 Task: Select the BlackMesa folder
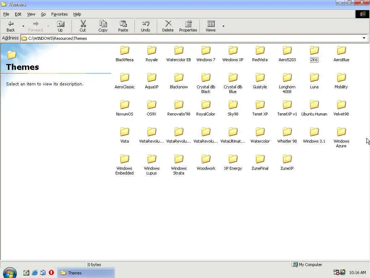pyautogui.click(x=125, y=54)
